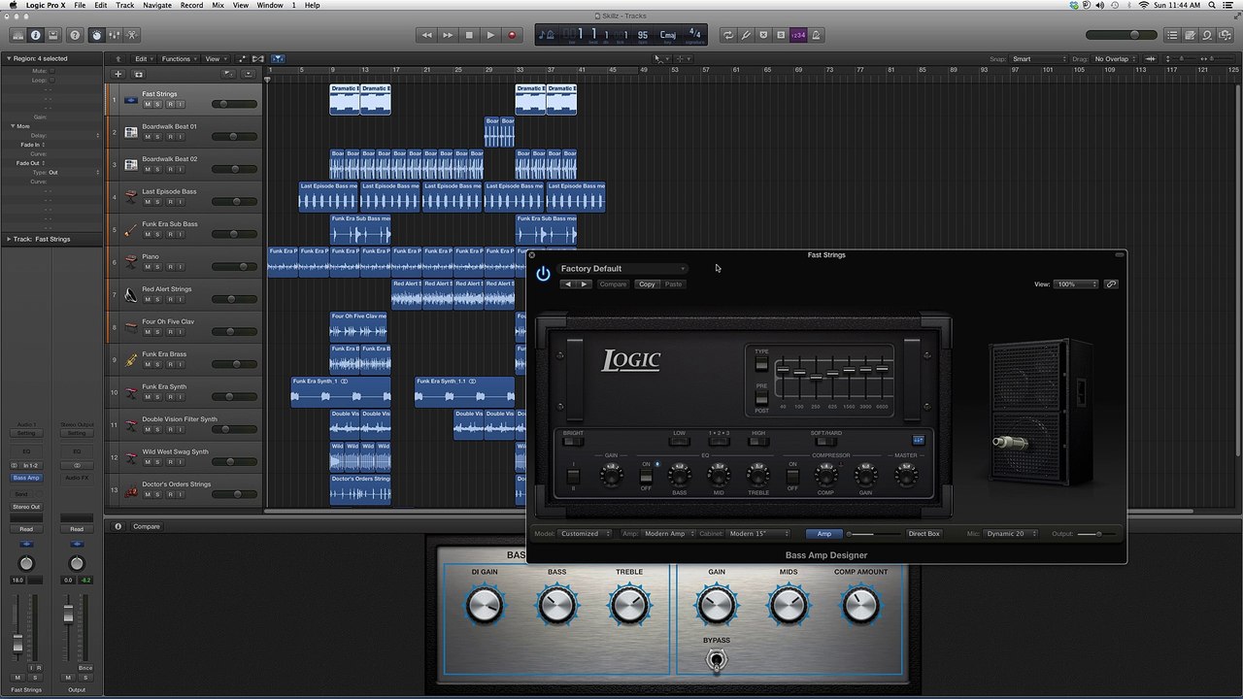Load next preset with right arrow button
The height and width of the screenshot is (699, 1243).
pos(585,284)
